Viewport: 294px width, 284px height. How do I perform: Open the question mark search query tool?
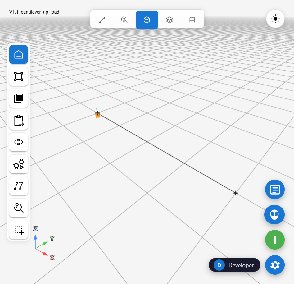click(19, 208)
